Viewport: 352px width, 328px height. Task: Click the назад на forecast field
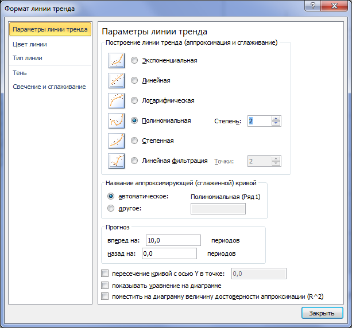pos(169,253)
